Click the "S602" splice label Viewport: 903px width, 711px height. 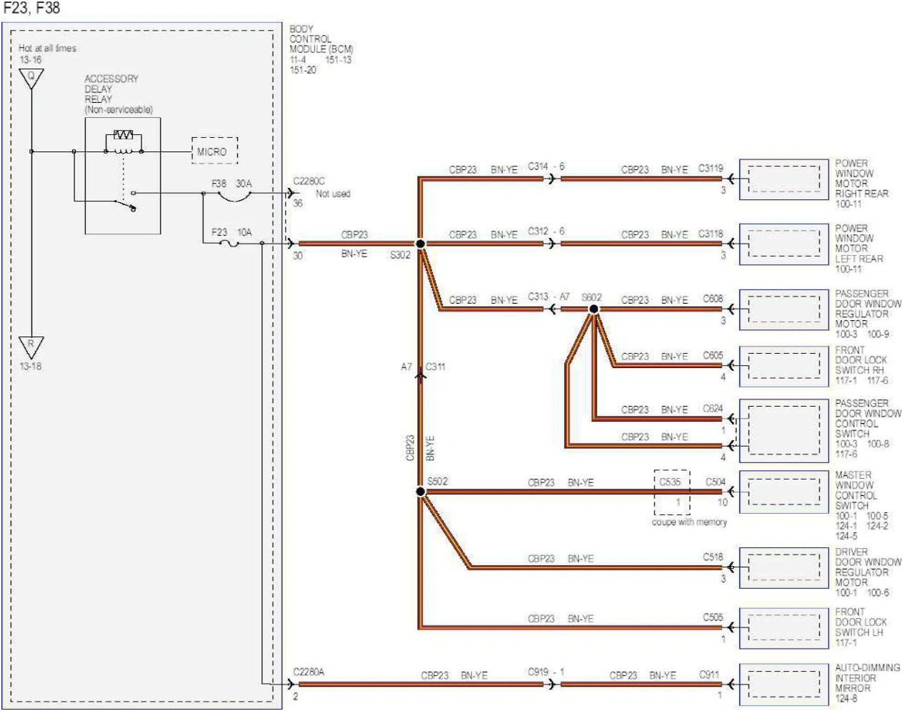click(x=592, y=297)
